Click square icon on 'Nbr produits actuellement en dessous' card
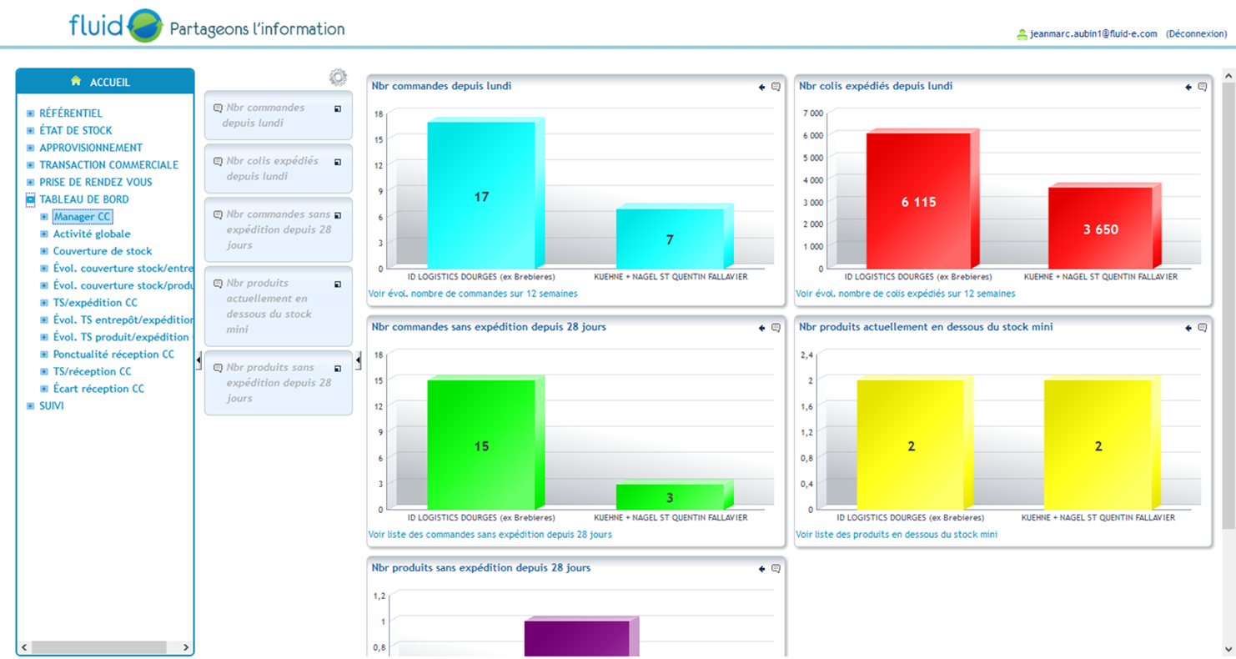1236x659 pixels. (338, 284)
